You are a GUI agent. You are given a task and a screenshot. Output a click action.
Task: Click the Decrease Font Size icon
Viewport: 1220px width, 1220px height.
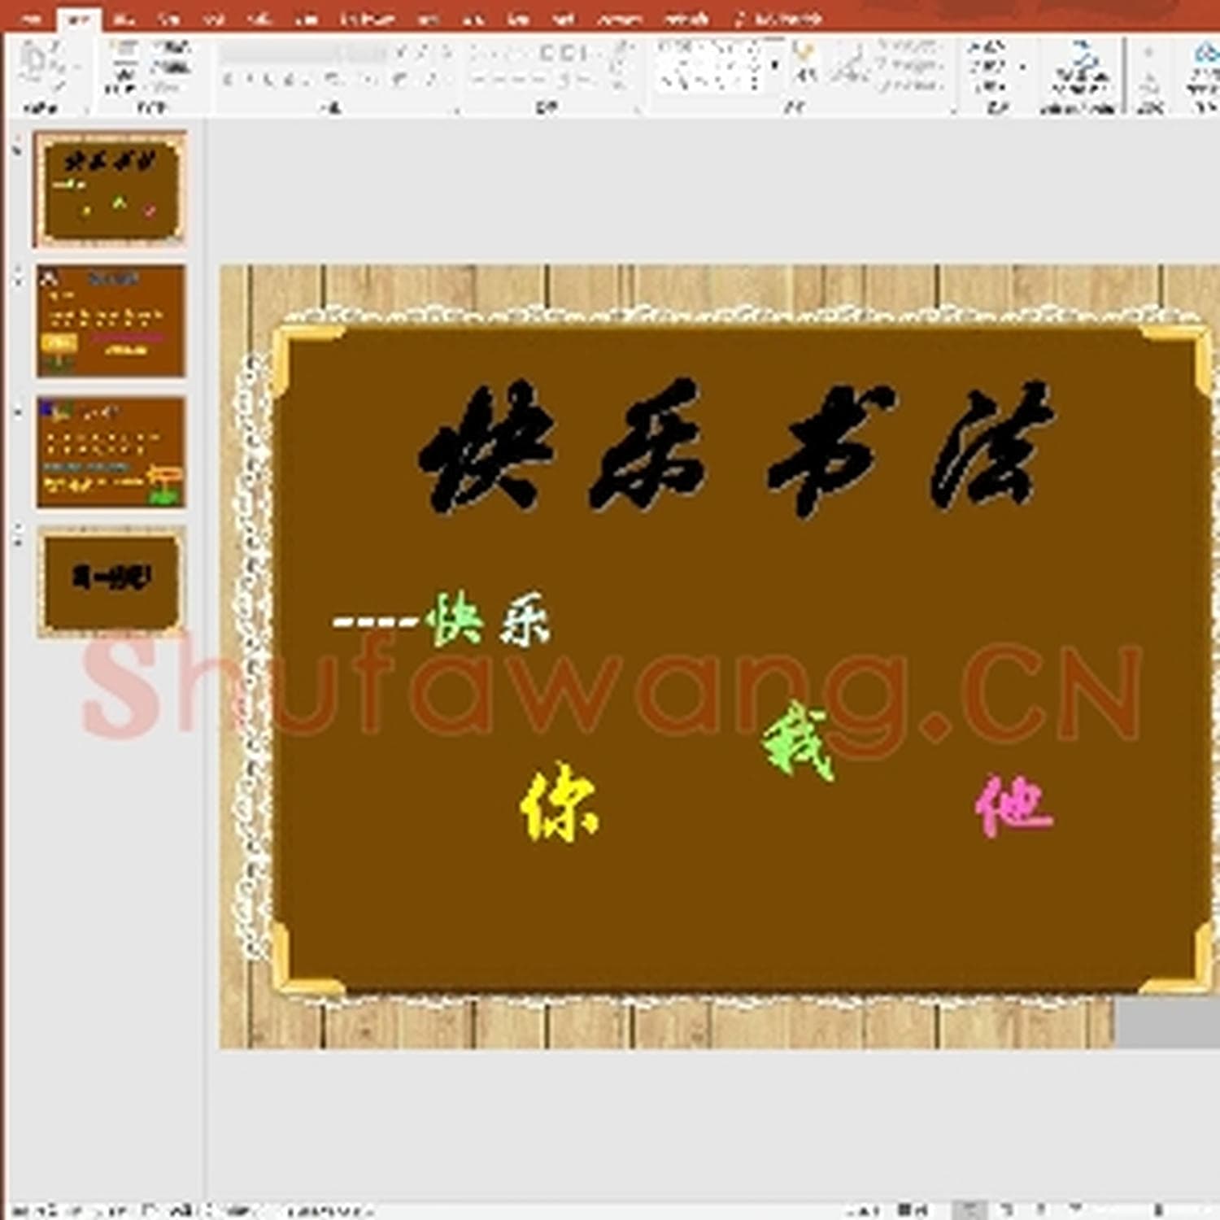pos(422,54)
